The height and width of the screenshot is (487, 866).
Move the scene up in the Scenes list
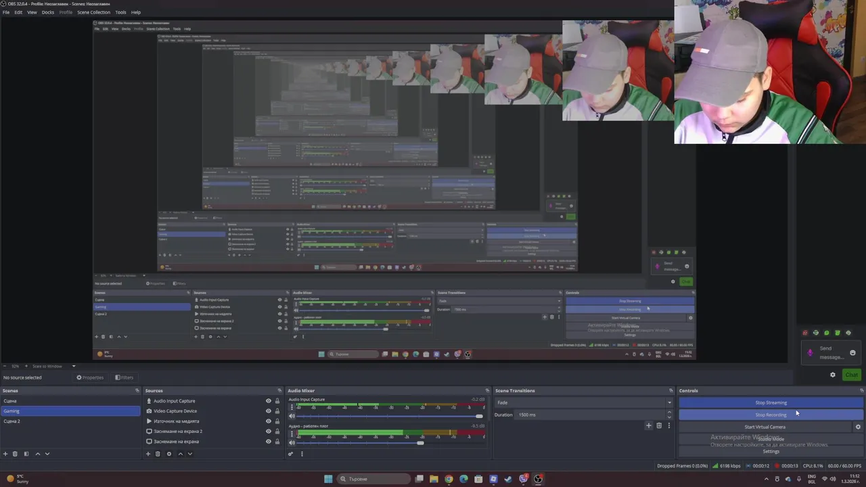point(37,454)
